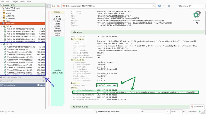Expand the code (17907) panel
206x114 pixels.
click(x=44, y=81)
